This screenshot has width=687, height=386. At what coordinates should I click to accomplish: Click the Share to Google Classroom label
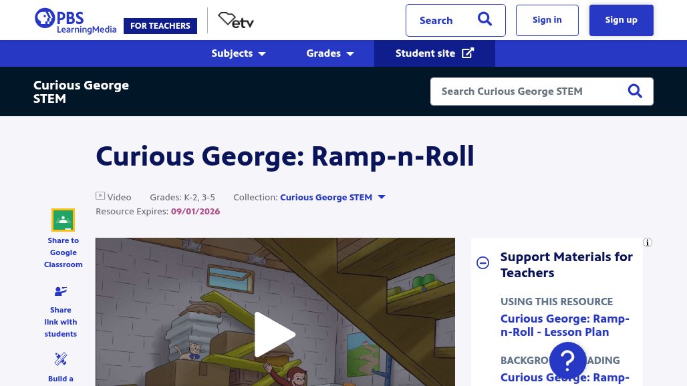pyautogui.click(x=63, y=252)
